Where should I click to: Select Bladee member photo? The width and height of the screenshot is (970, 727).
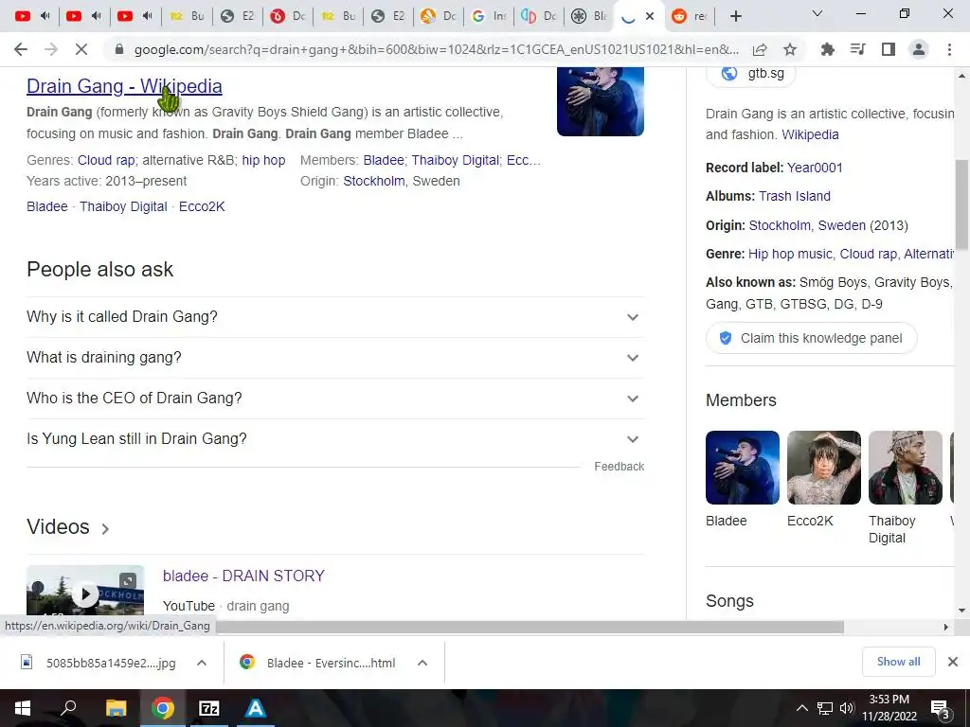click(743, 468)
